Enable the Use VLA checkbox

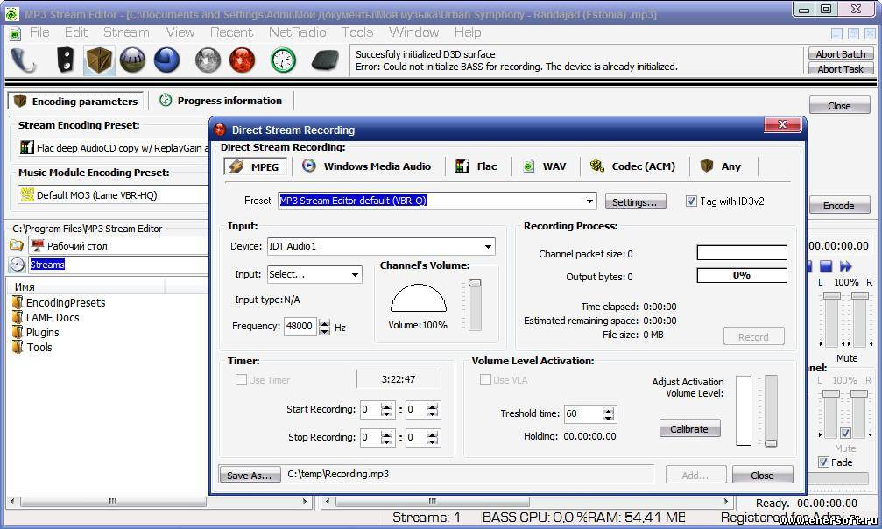click(x=485, y=380)
